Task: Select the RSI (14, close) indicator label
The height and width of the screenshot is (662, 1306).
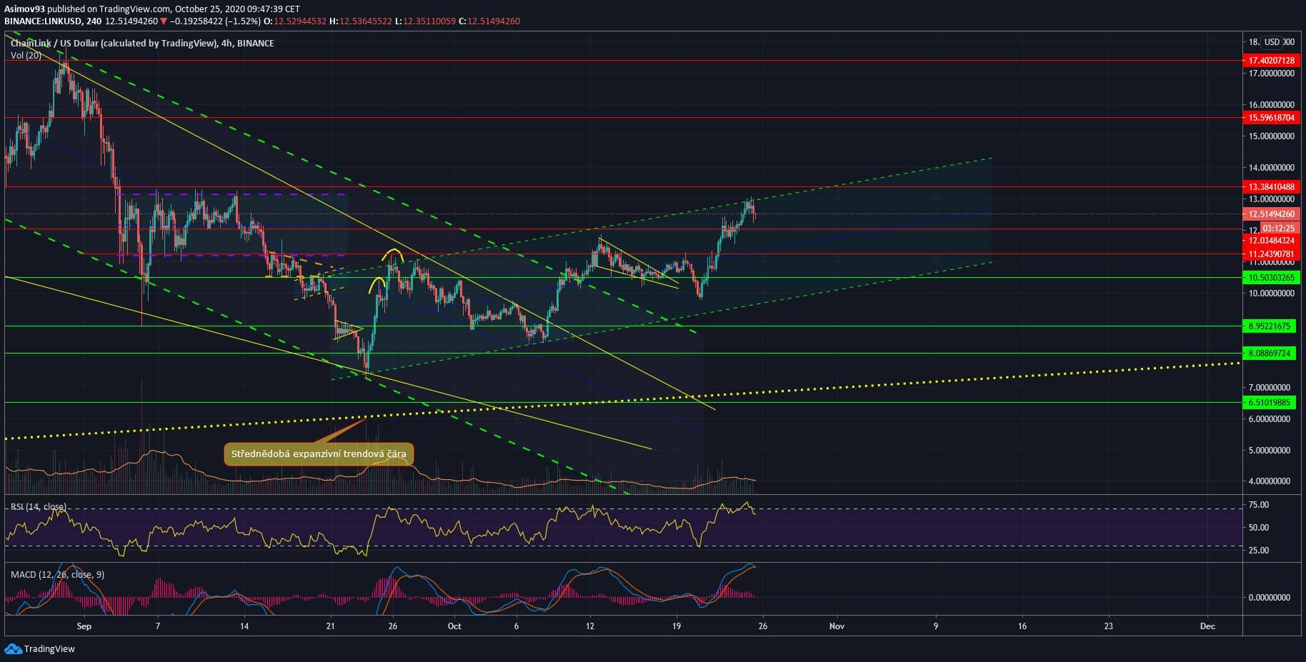Action: click(38, 506)
